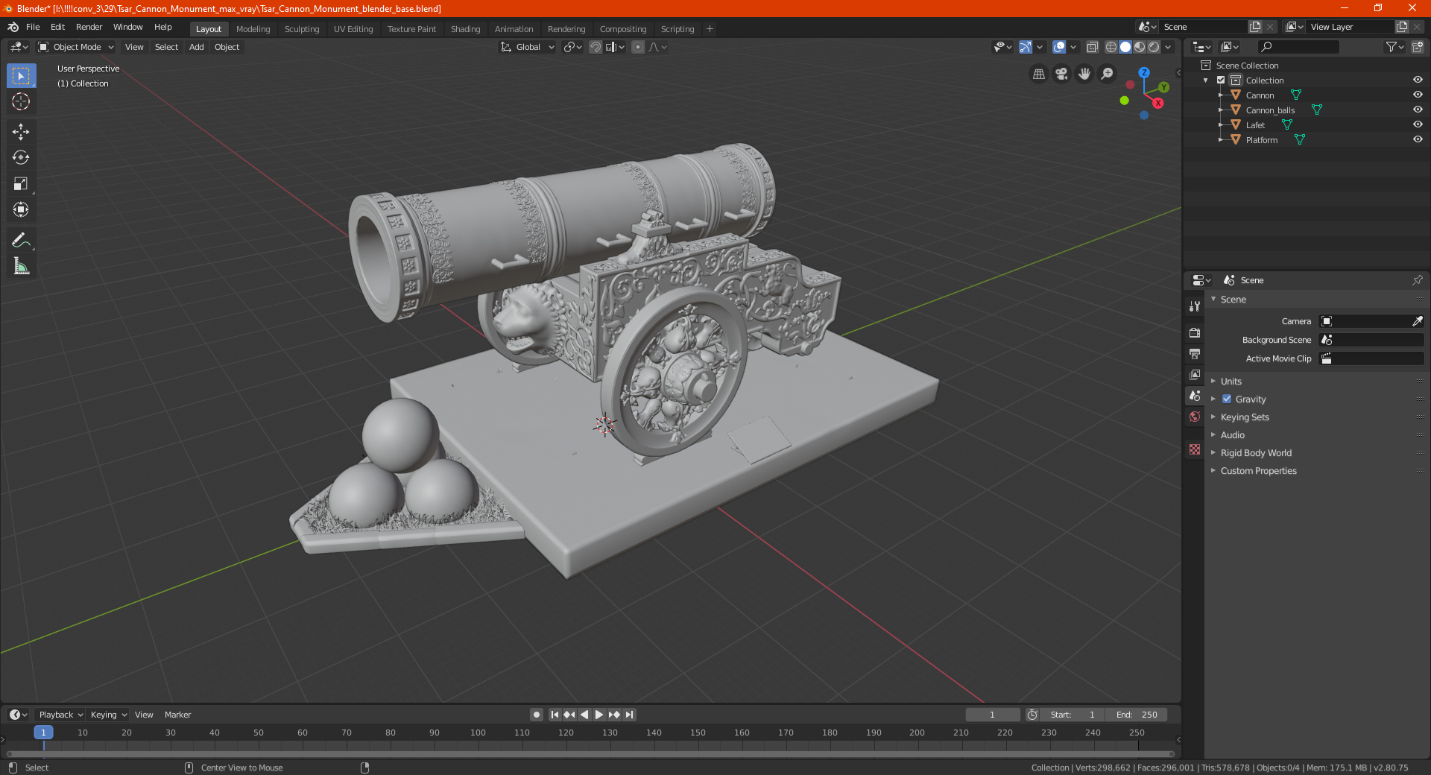Open the Add menu in viewport header
The height and width of the screenshot is (775, 1431).
[x=196, y=47]
